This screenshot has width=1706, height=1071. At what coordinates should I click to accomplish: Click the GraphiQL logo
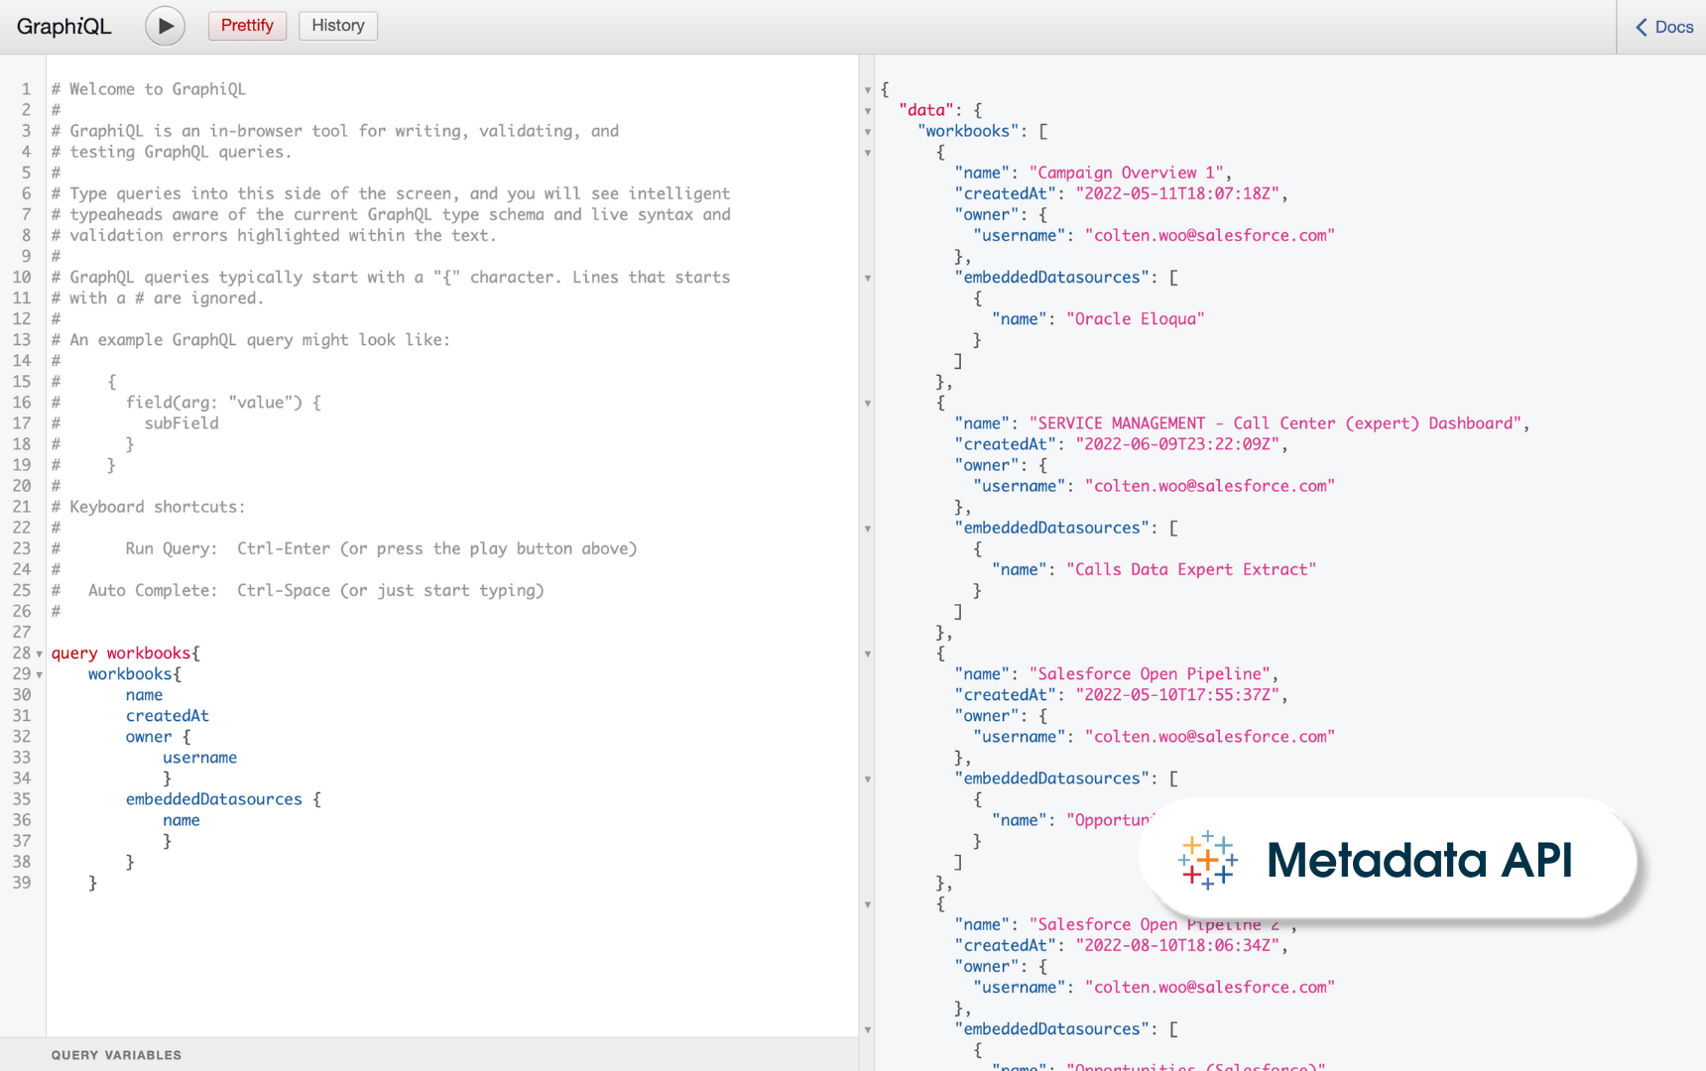(63, 26)
